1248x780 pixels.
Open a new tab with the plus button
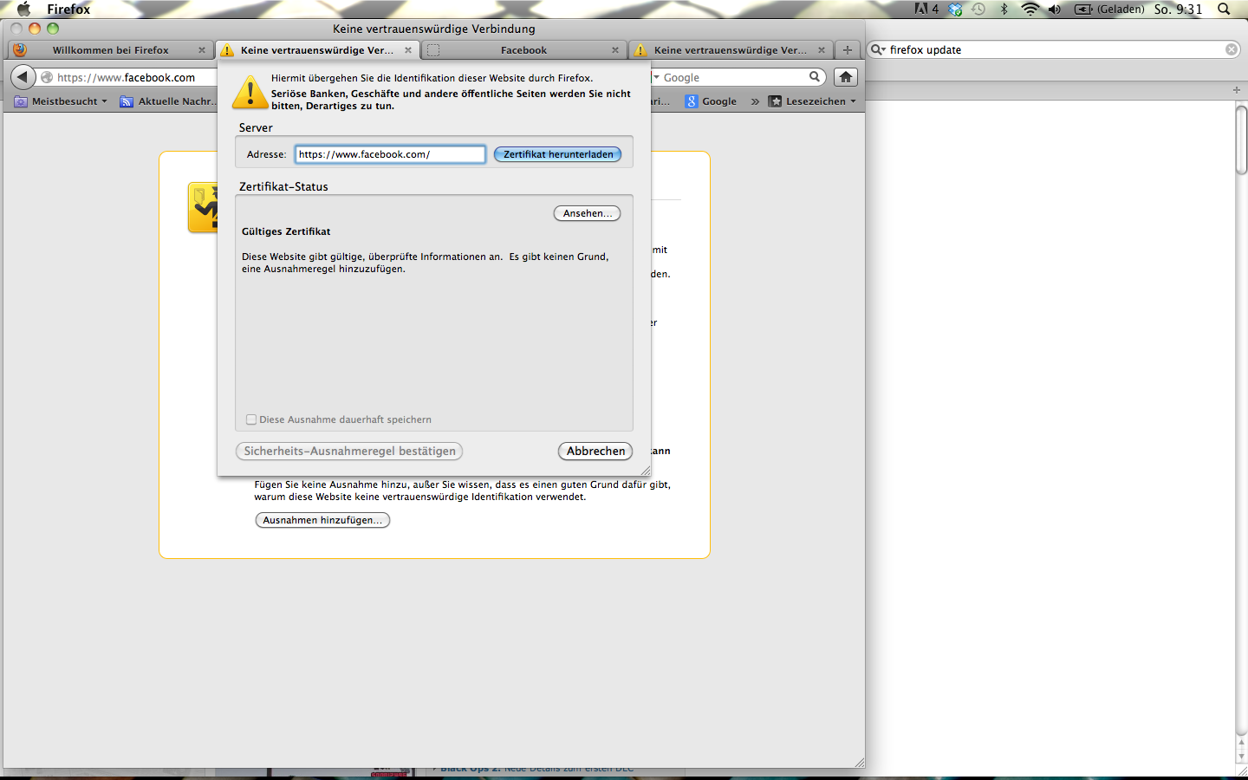848,50
